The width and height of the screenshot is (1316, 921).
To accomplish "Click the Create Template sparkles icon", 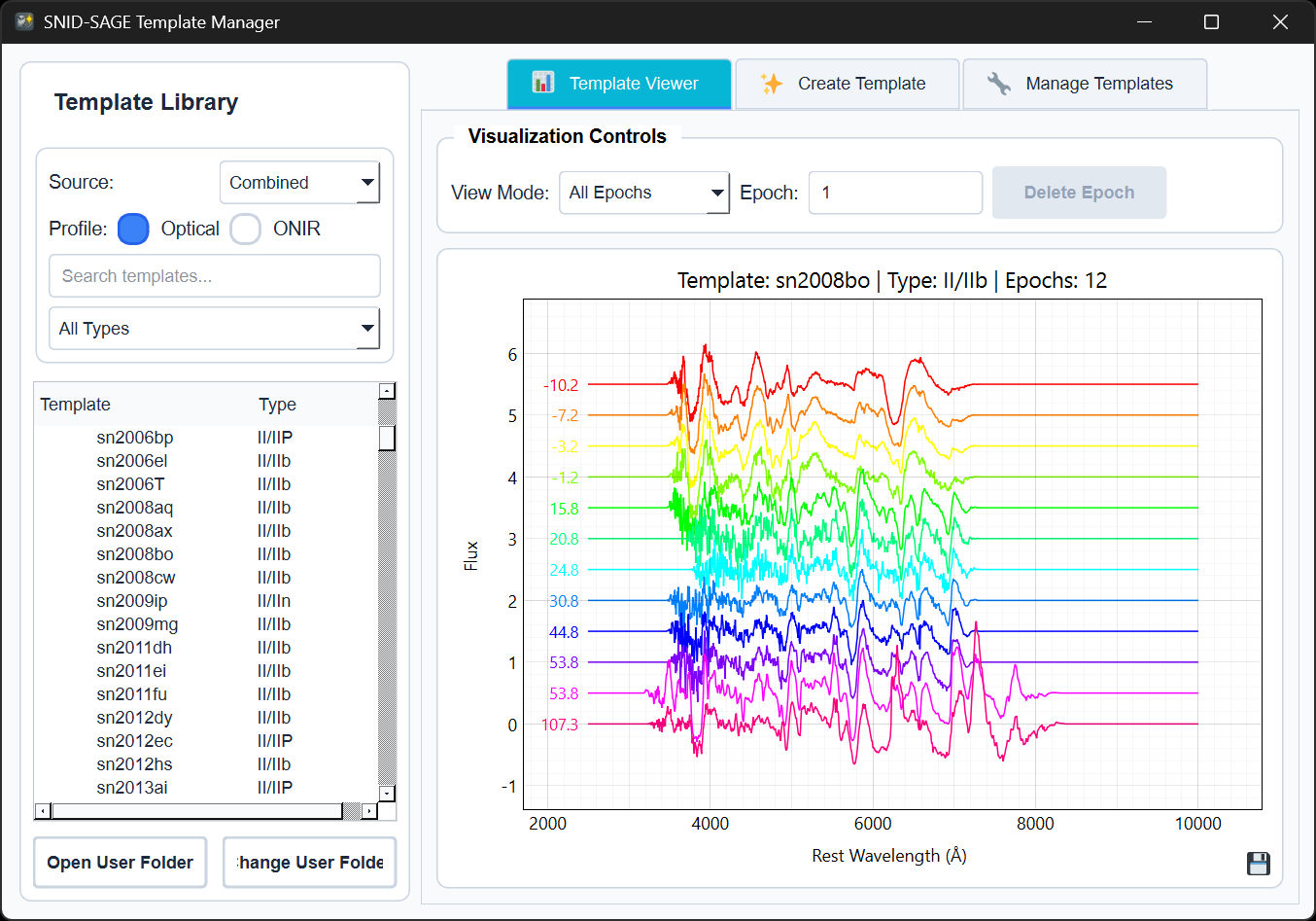I will pos(774,84).
